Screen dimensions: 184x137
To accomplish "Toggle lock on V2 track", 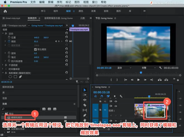I will coord(100,101).
